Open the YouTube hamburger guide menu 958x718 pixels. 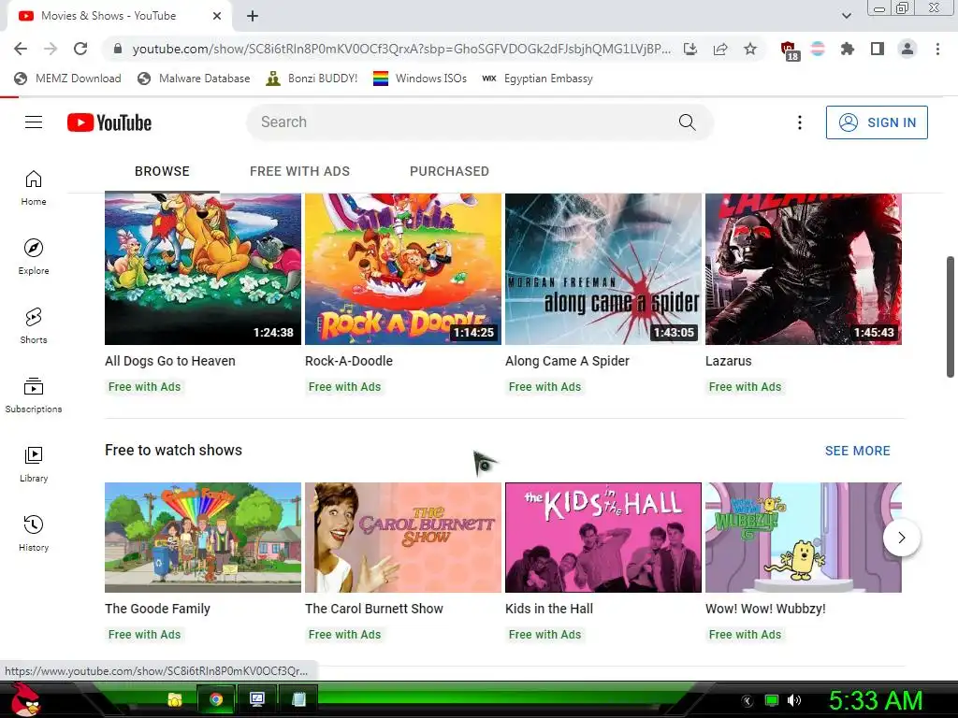coord(34,122)
